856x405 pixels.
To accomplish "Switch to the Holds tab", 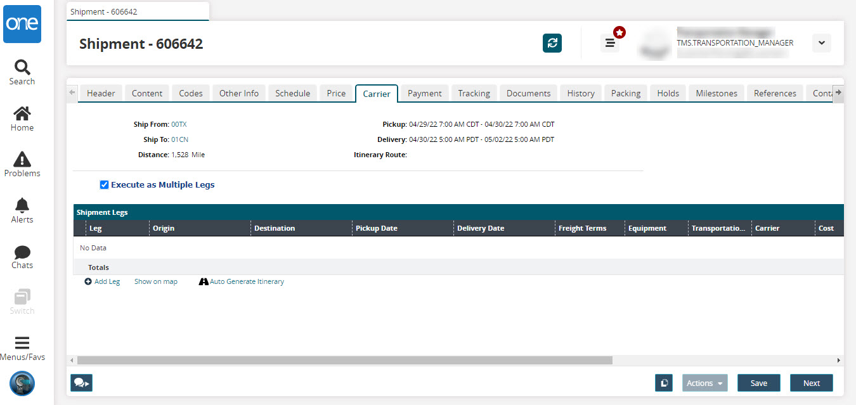I will pos(668,93).
